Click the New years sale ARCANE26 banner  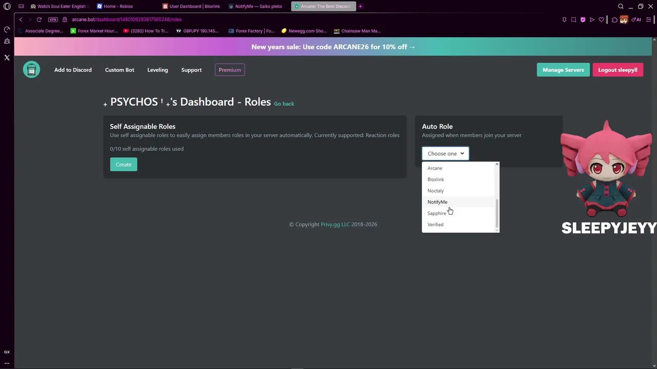tap(333, 47)
